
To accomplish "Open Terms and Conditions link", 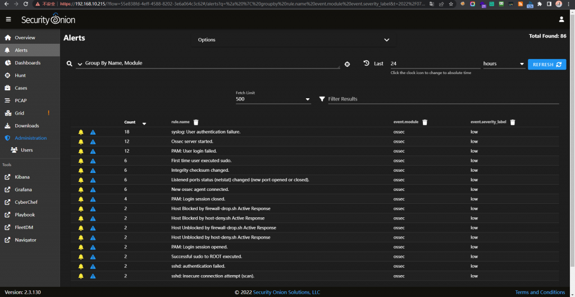I will tap(540, 293).
